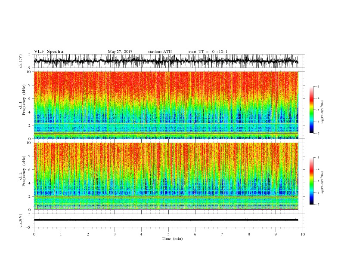This screenshot has height=263, width=341.
Task: Click the 6 kHz tick label on ch.2 axis
Action: coord(30,170)
